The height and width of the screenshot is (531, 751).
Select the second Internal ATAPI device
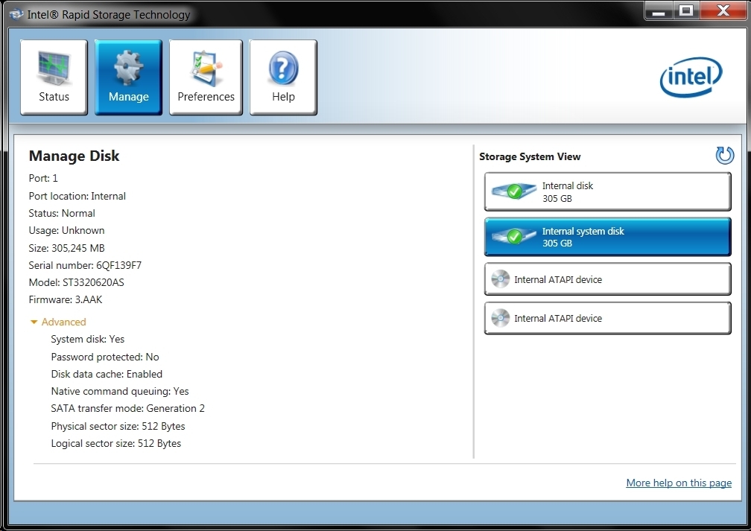(x=608, y=318)
